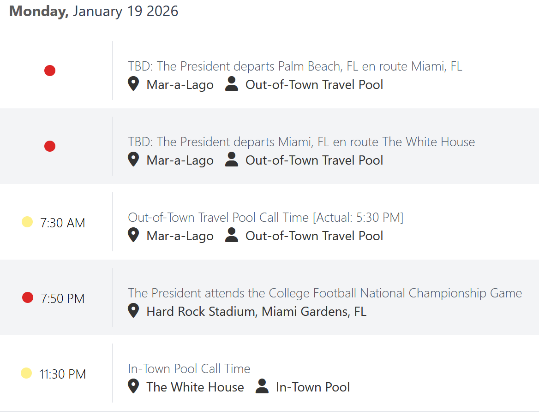The image size is (539, 415).
Task: Click the red dot for the Palm Beach departure
Action: (50, 71)
